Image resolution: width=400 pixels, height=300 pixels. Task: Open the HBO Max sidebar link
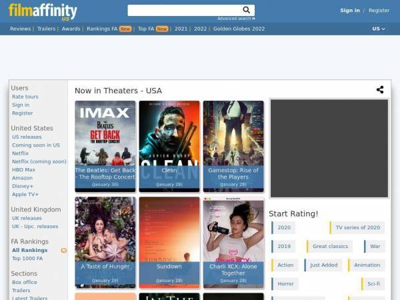point(23,169)
